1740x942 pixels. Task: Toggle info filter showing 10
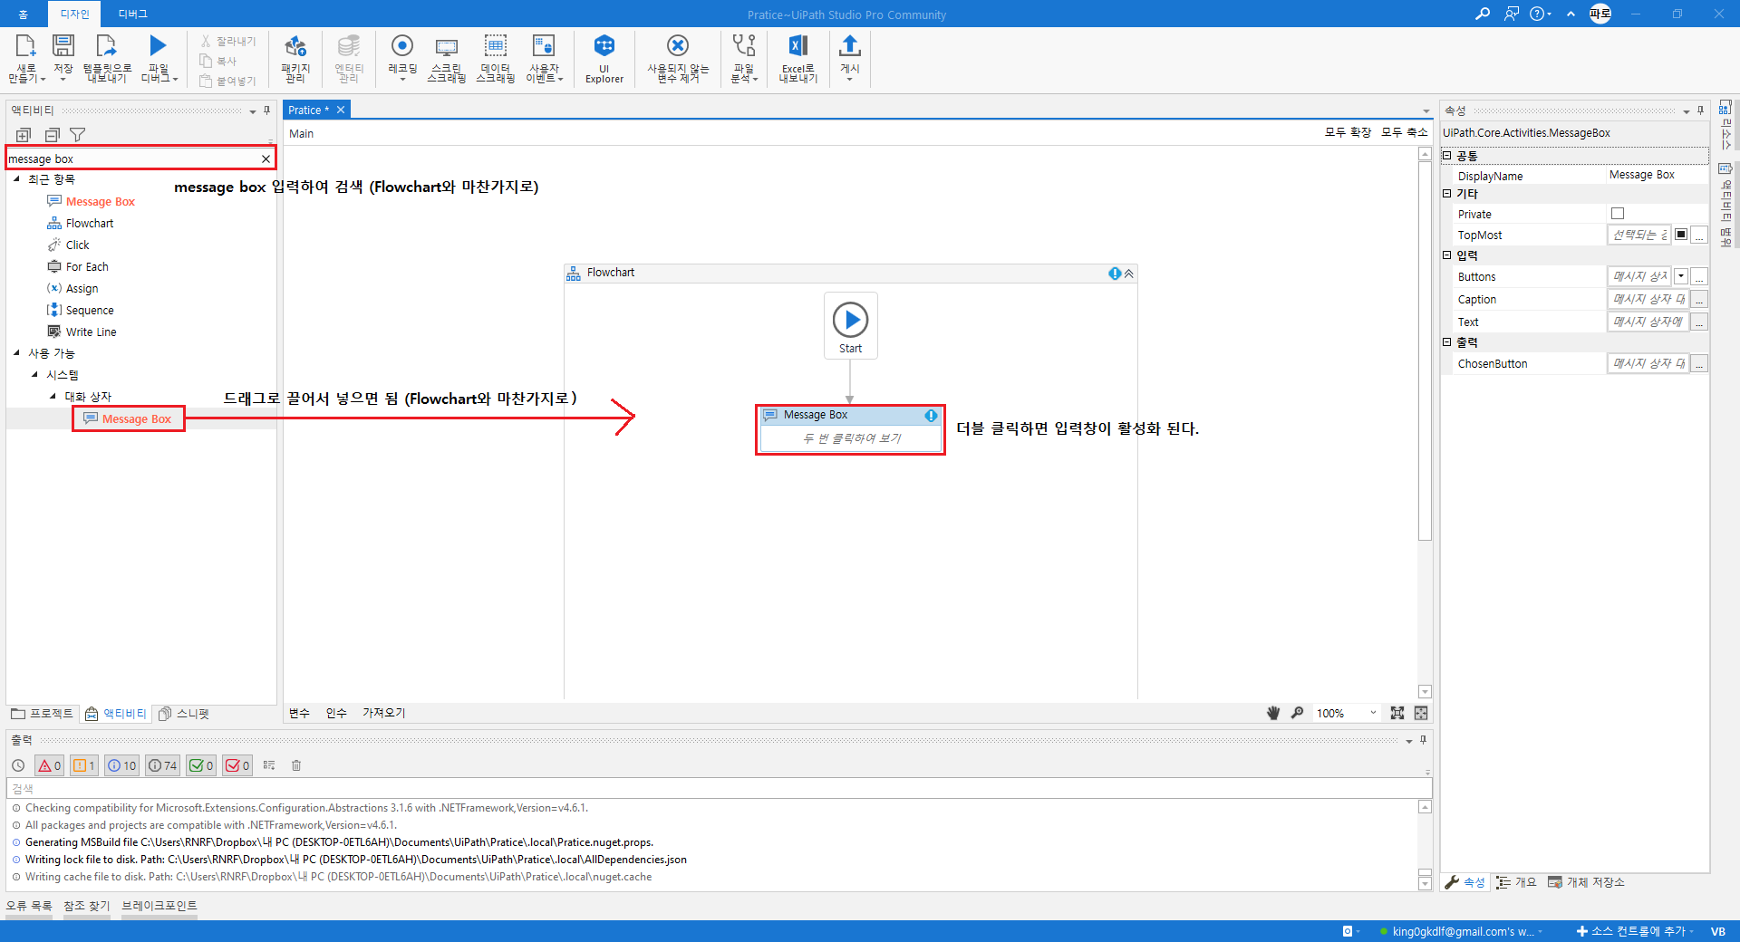[121, 765]
